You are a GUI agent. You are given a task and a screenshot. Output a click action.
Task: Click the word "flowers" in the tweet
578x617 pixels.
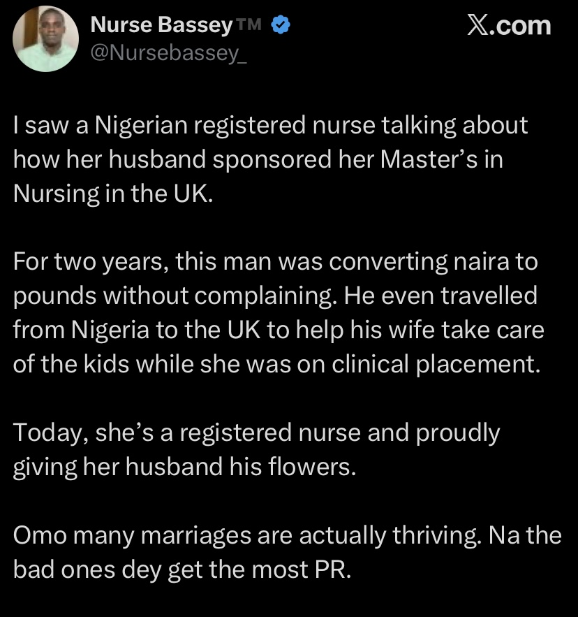pyautogui.click(x=312, y=467)
